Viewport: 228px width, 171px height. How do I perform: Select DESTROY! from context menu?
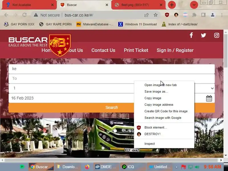tap(164, 134)
